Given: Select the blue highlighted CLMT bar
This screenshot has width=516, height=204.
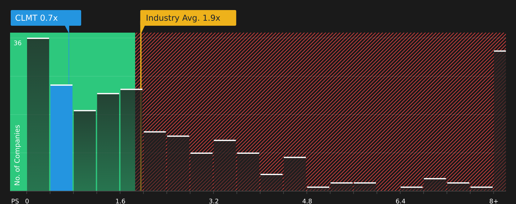Looking at the screenshot, I should pos(61,138).
